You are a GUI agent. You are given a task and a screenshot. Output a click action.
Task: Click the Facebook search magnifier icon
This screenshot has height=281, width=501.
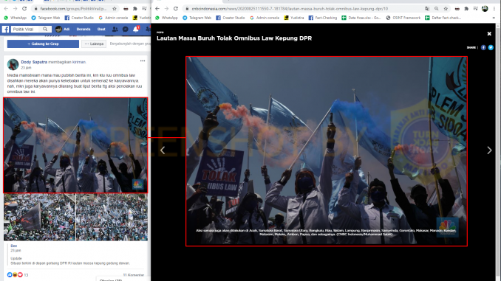pyautogui.click(x=45, y=29)
